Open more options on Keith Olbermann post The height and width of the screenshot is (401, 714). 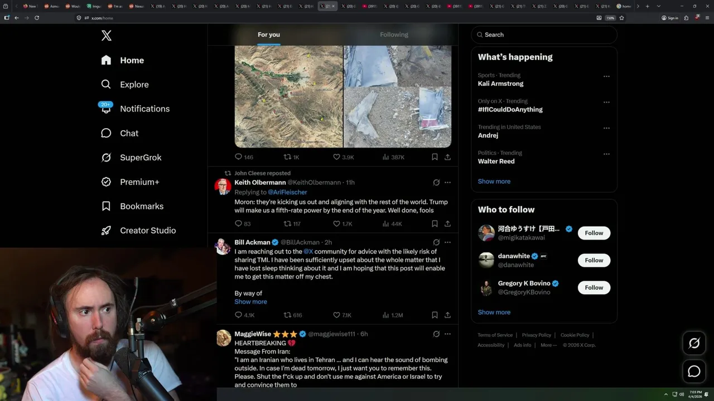pyautogui.click(x=447, y=182)
